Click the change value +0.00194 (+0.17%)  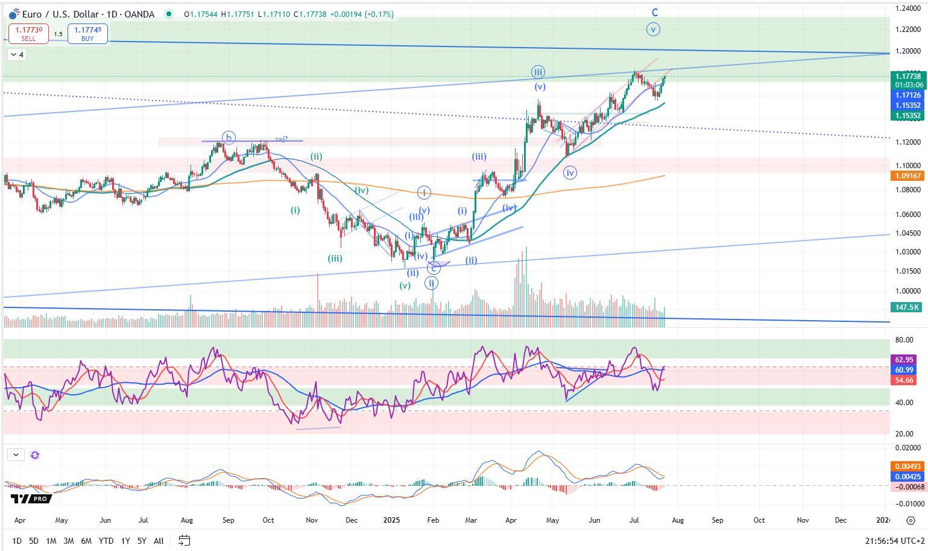[361, 14]
